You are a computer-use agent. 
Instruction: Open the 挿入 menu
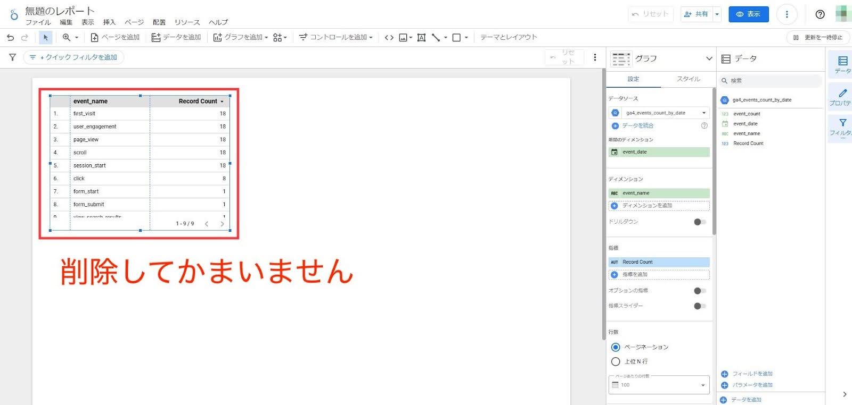tap(109, 22)
